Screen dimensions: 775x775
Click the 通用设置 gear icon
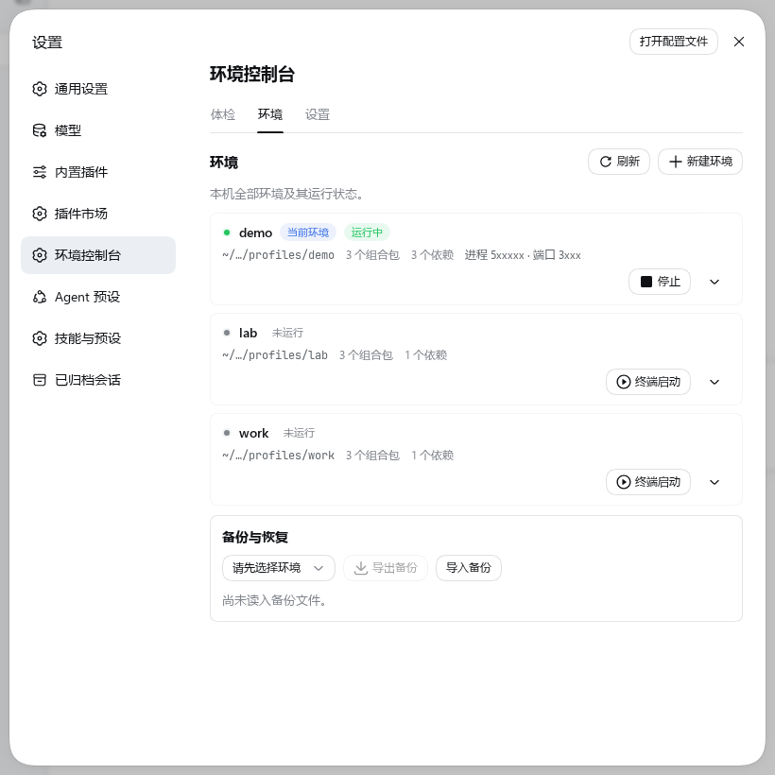point(40,89)
